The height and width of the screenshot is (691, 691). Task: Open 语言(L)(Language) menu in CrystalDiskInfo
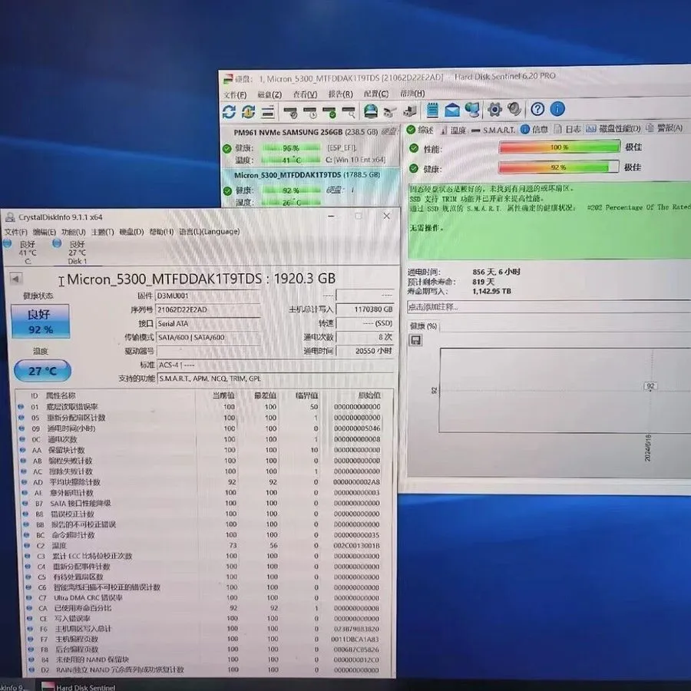210,231
